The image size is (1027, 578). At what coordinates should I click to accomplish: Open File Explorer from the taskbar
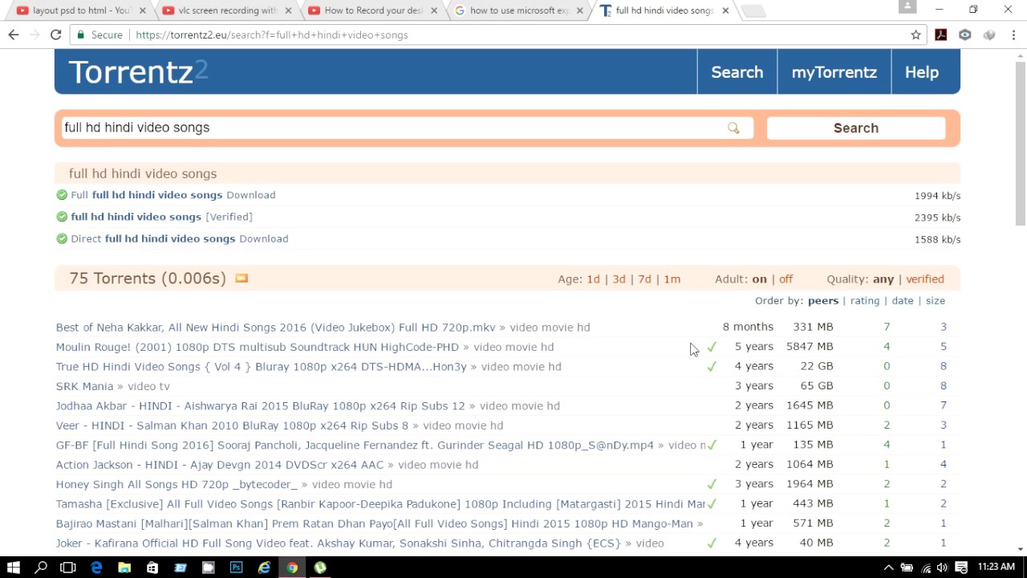point(124,567)
